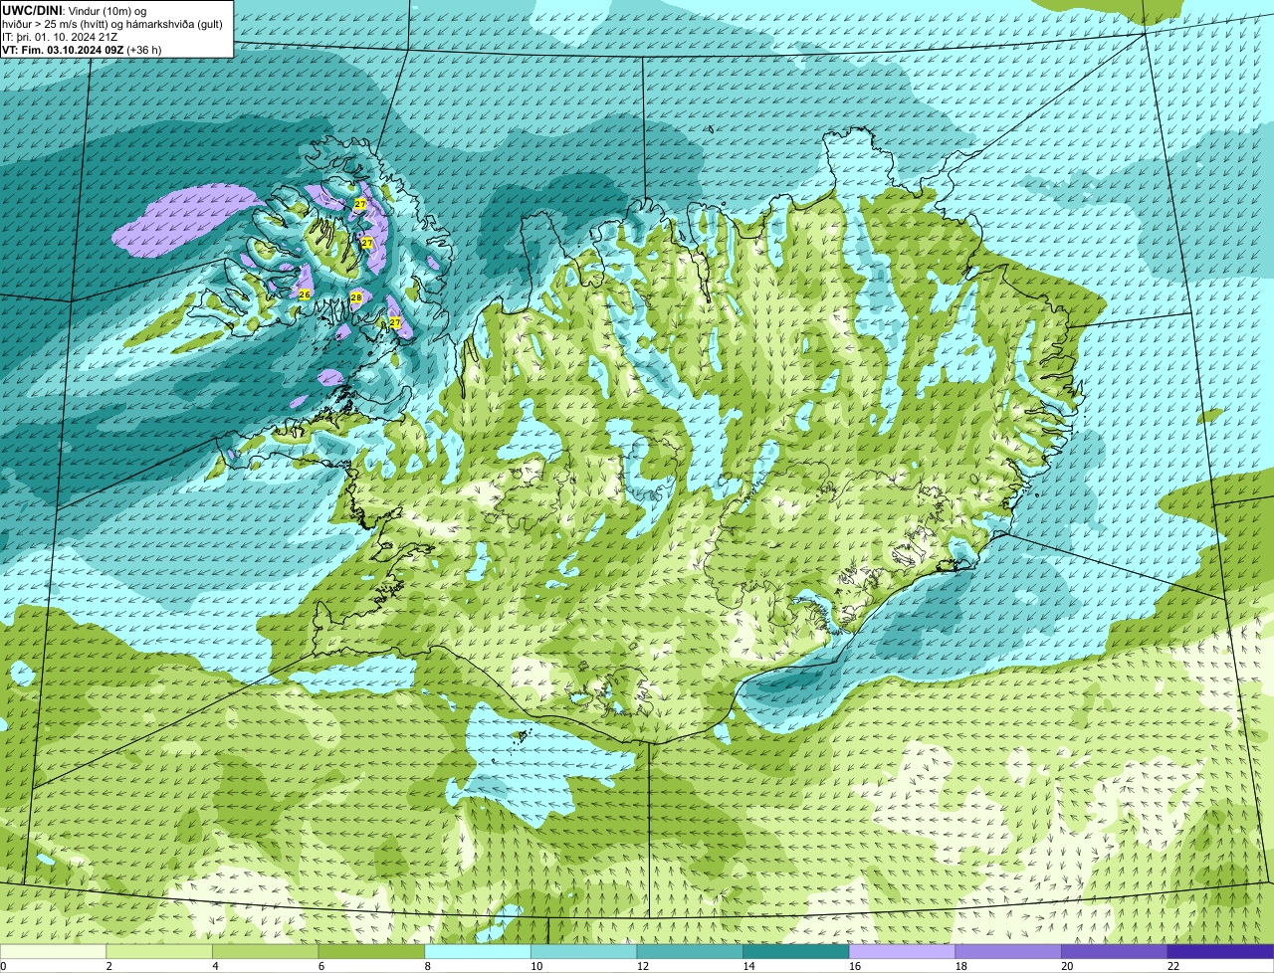Viewport: 1274px width, 973px height.
Task: Click the scale number 14
Action: point(748,966)
